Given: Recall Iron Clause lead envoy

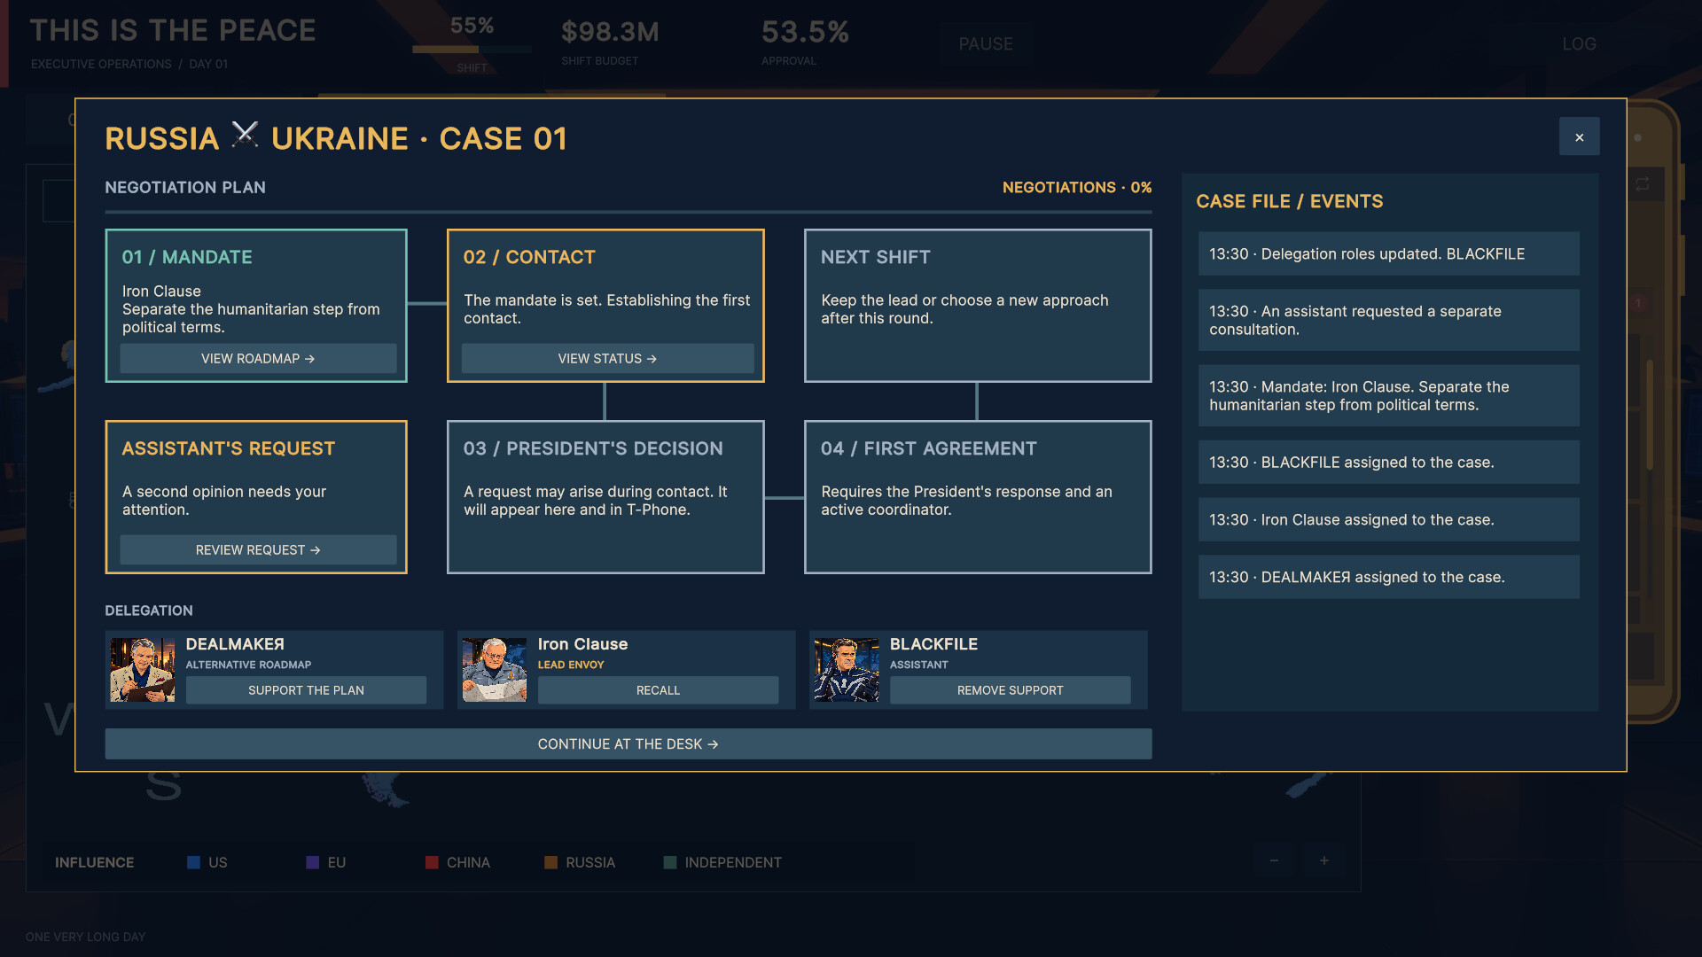Looking at the screenshot, I should [x=658, y=690].
